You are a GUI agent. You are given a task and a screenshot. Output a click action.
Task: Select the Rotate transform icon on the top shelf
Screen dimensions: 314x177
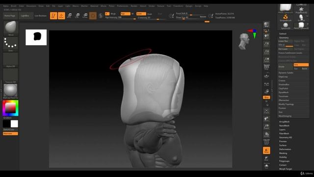85,15
